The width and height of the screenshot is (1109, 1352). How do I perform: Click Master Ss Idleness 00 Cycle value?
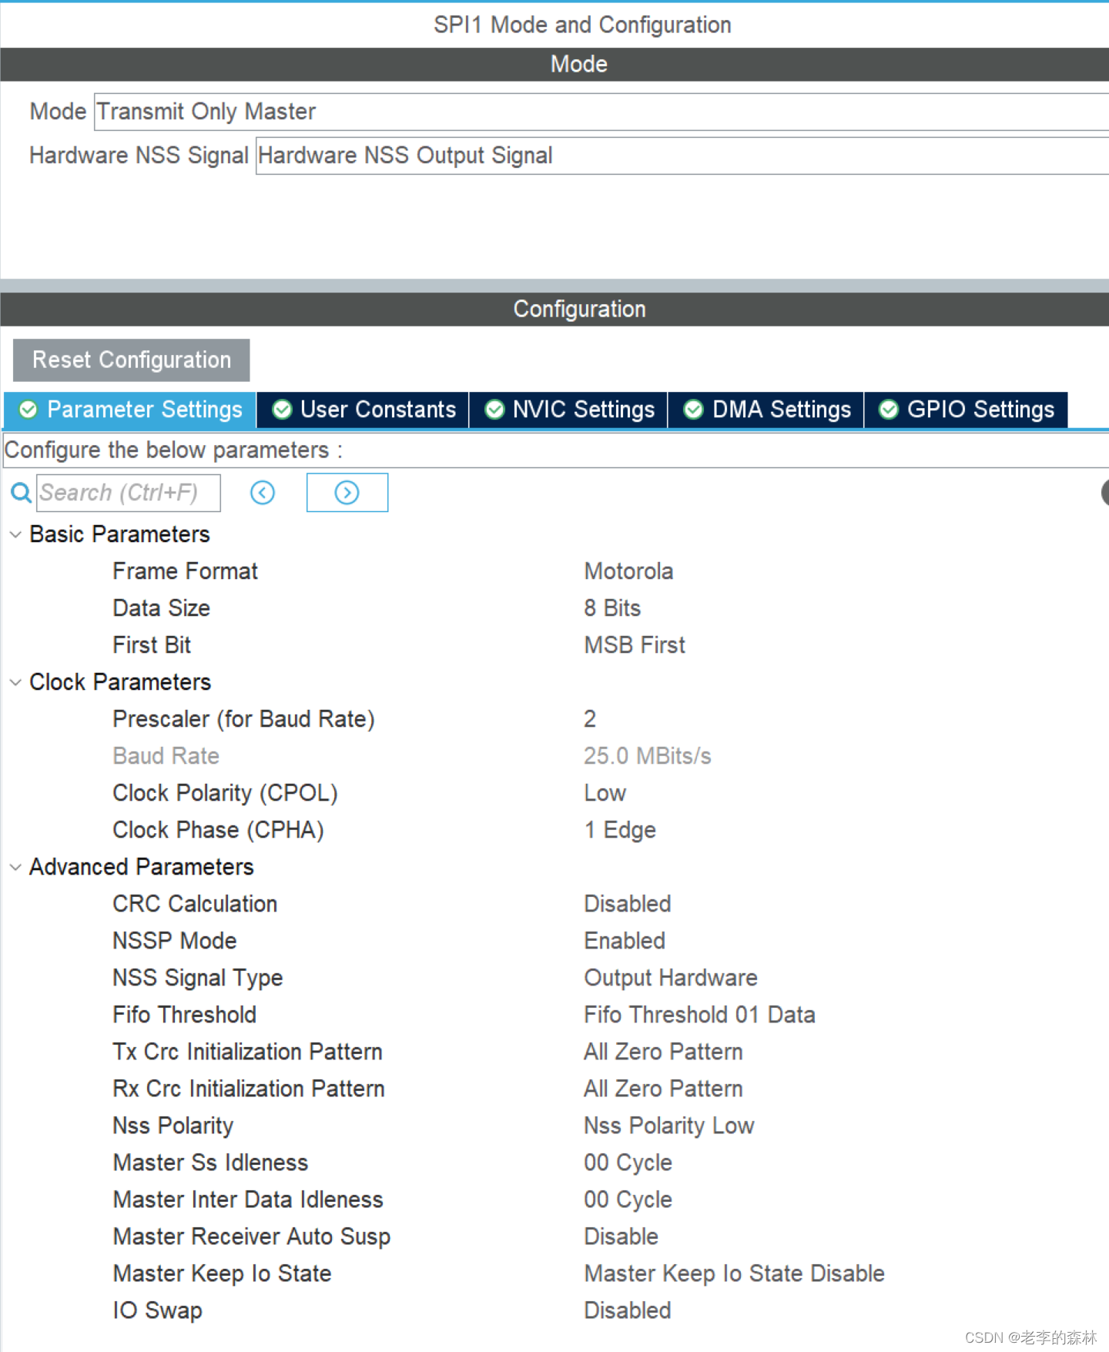pos(628,1163)
